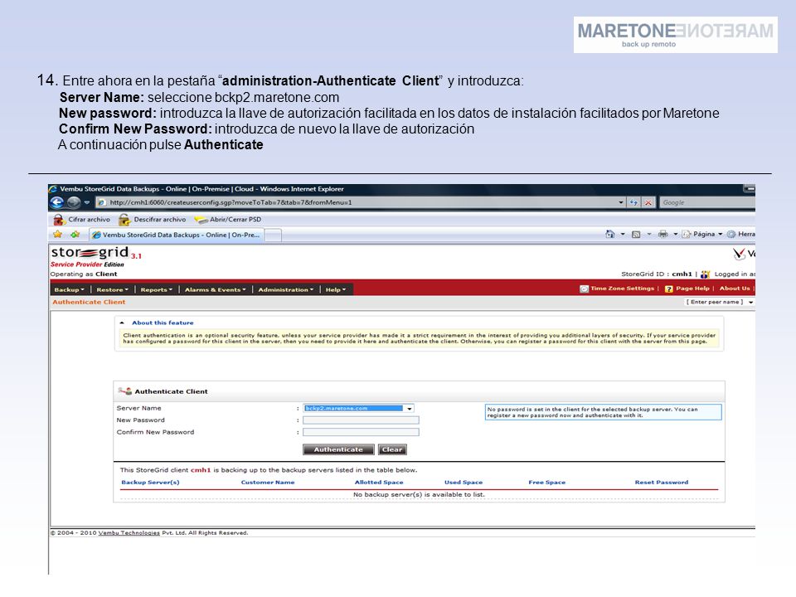
Task: Click the Free Space column header
Action: pyautogui.click(x=546, y=483)
